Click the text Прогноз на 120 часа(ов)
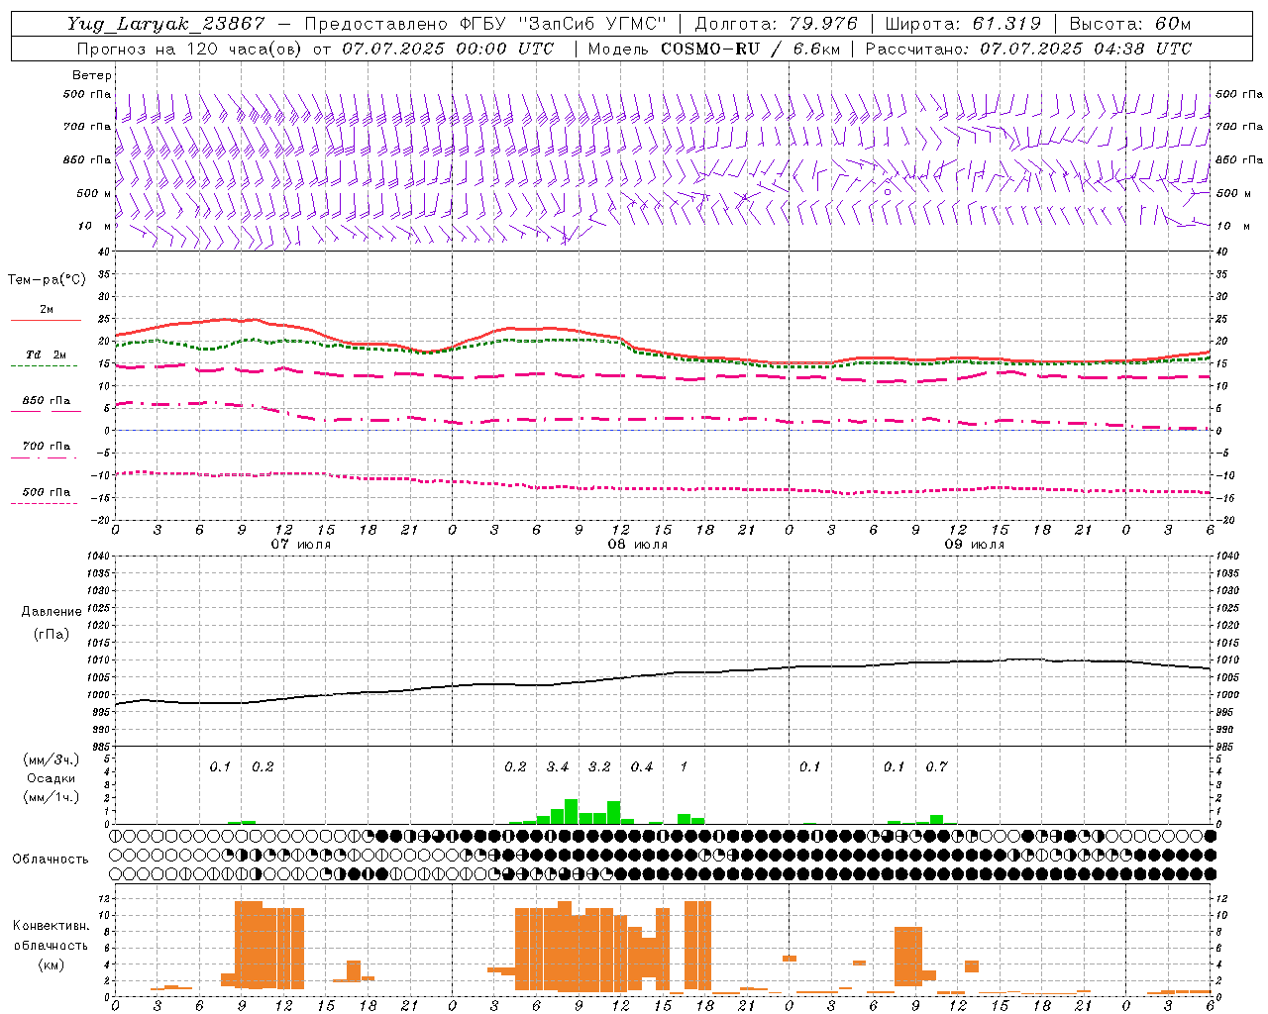Image resolution: width=1268 pixels, height=1014 pixels. (190, 49)
